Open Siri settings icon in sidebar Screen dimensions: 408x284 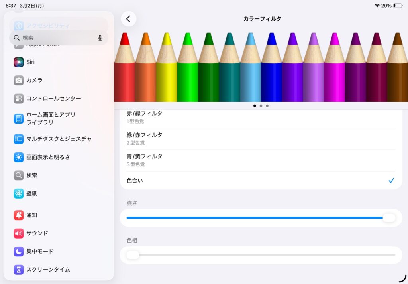click(19, 62)
